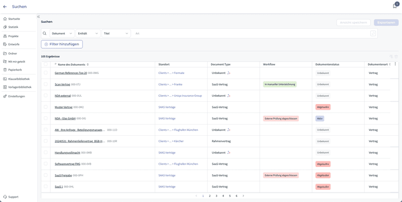This screenshot has width=402, height=202.
Task: Check the SaaS Freigabe row checkbox
Action: 46,175
